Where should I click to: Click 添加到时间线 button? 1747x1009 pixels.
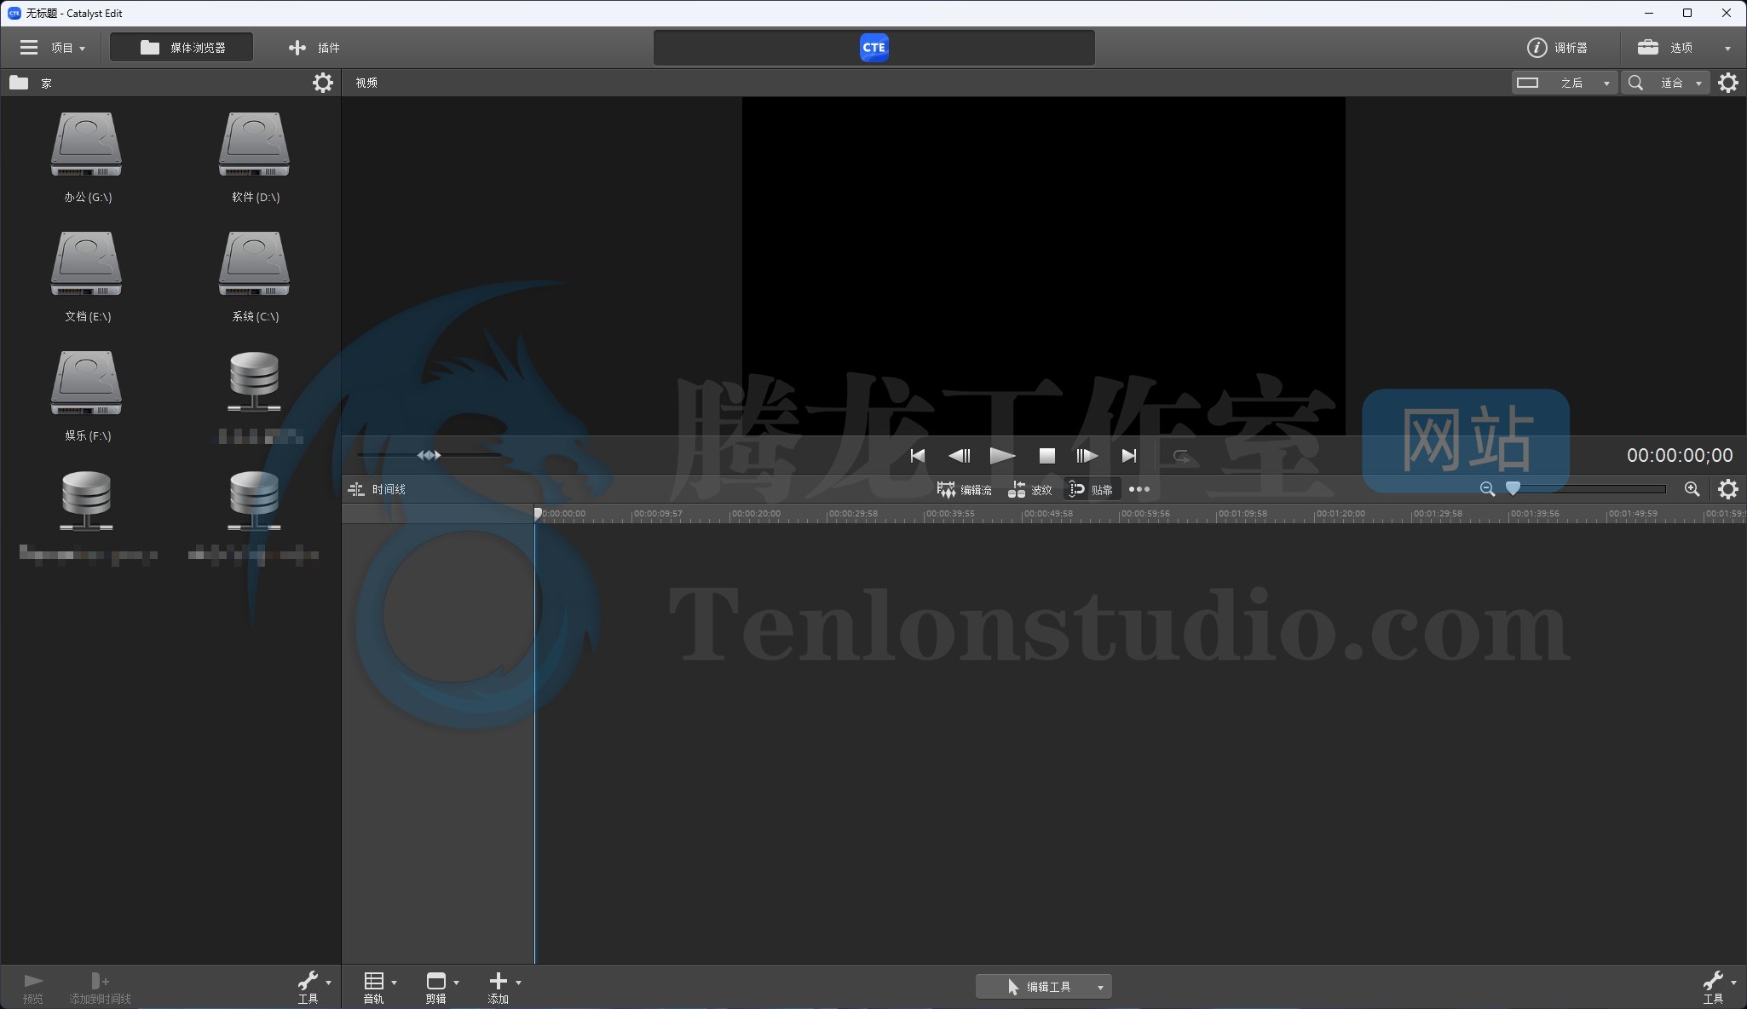100,988
